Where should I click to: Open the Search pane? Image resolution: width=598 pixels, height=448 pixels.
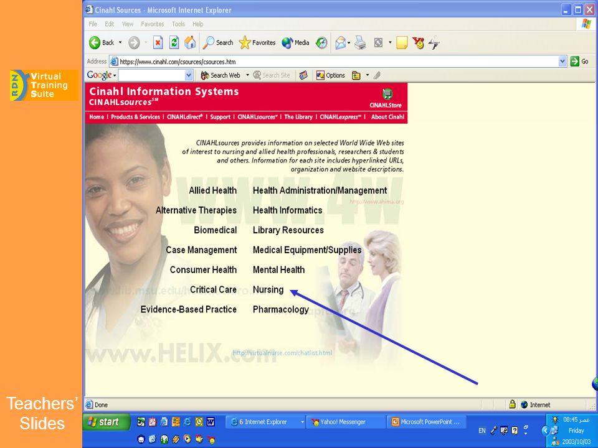(218, 43)
